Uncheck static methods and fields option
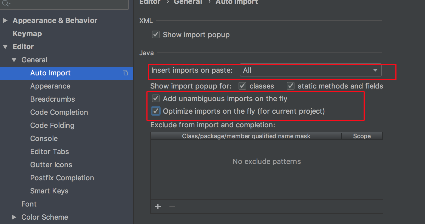The width and height of the screenshot is (425, 224). point(290,86)
